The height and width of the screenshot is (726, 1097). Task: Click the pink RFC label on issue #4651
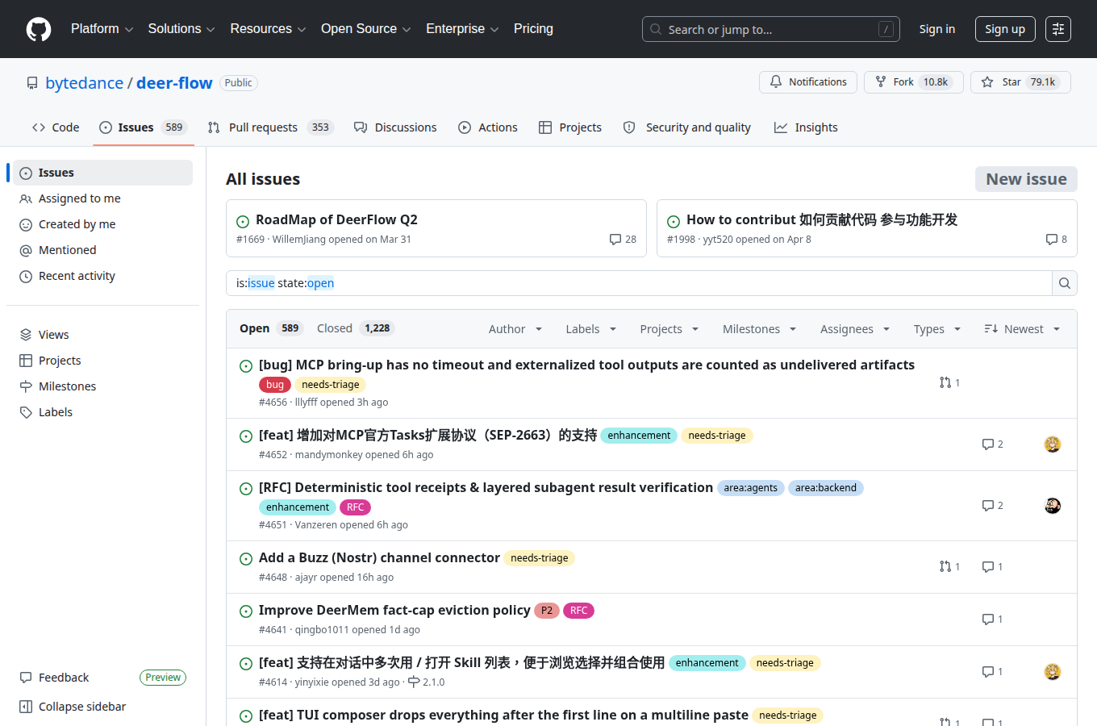pyautogui.click(x=356, y=507)
